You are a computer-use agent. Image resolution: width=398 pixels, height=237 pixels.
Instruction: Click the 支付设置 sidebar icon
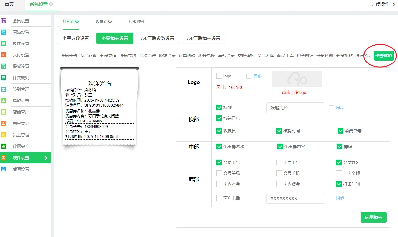point(4,55)
